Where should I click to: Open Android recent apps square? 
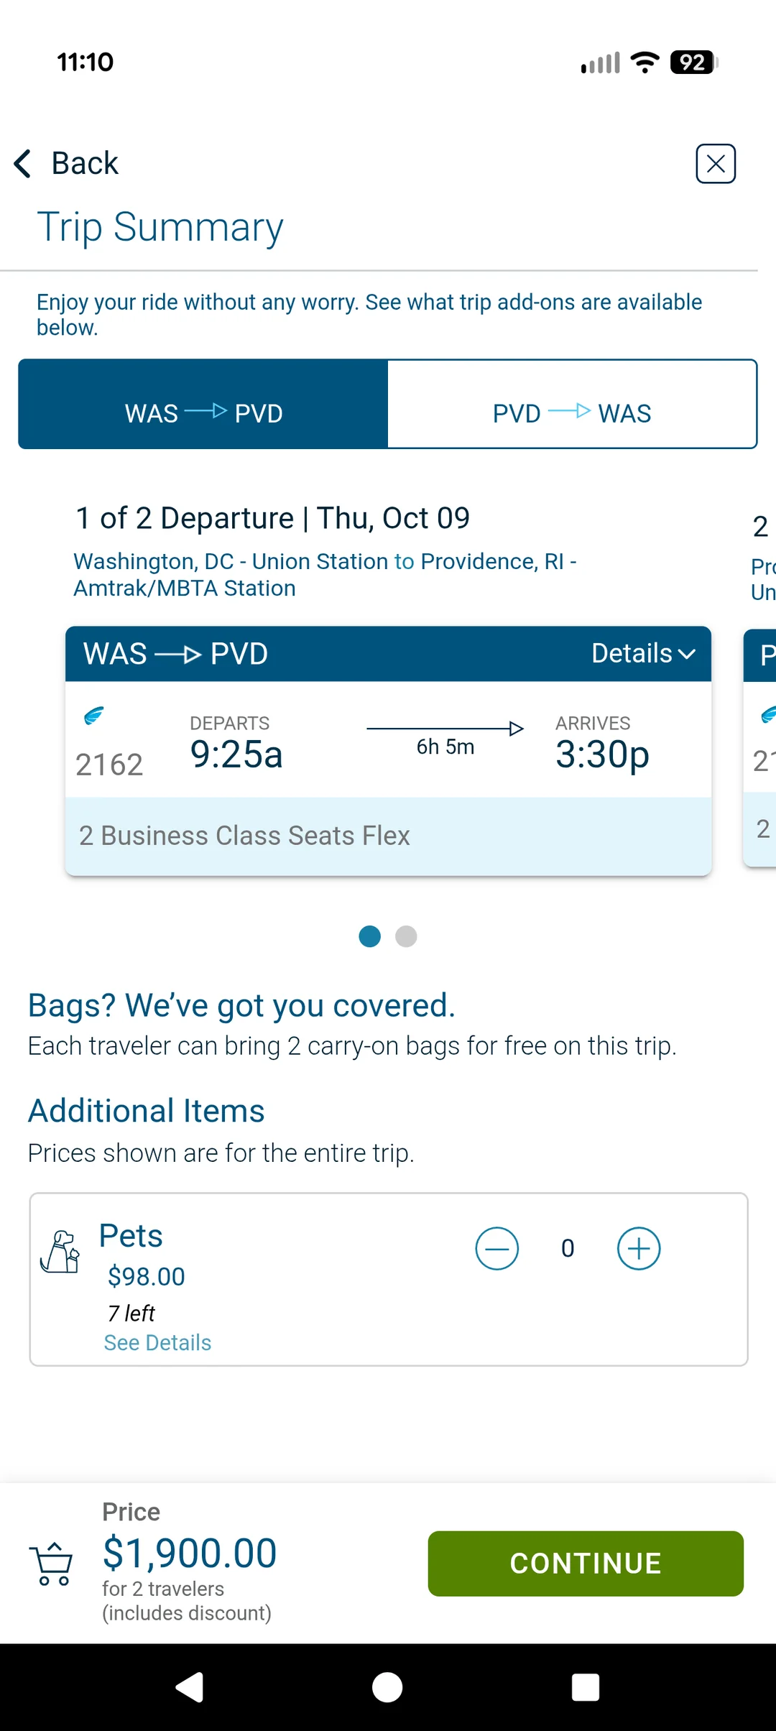point(585,1686)
